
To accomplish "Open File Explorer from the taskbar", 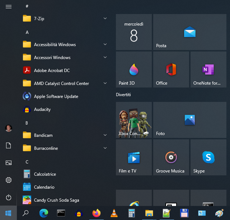I will click(149, 213).
